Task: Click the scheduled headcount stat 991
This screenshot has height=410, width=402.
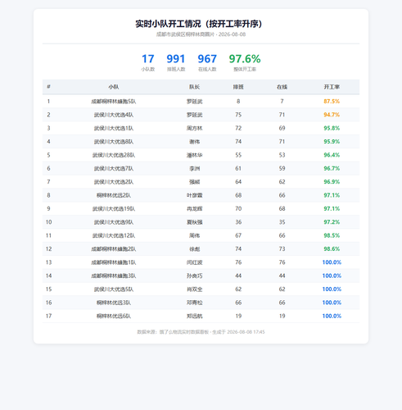Action: 176,59
